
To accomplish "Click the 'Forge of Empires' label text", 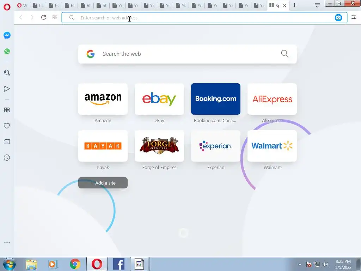I will click(159, 168).
